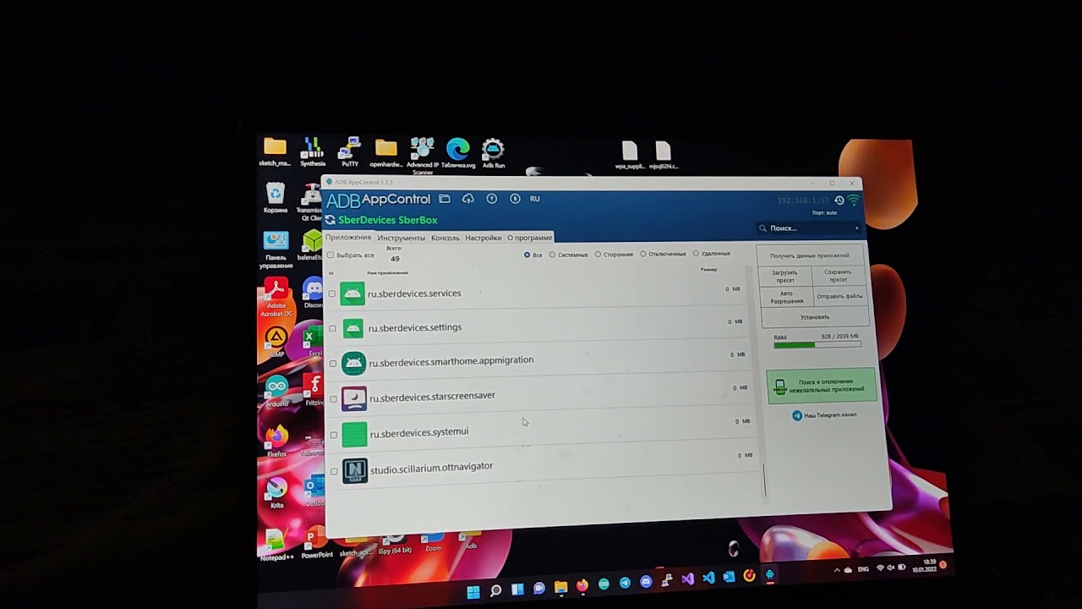Open the Приложения tab
This screenshot has width=1082, height=609.
[x=348, y=238]
